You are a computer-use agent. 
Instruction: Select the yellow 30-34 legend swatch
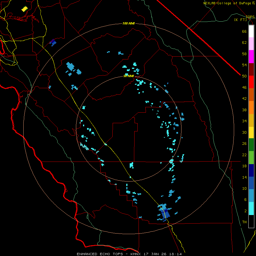point(251,133)
